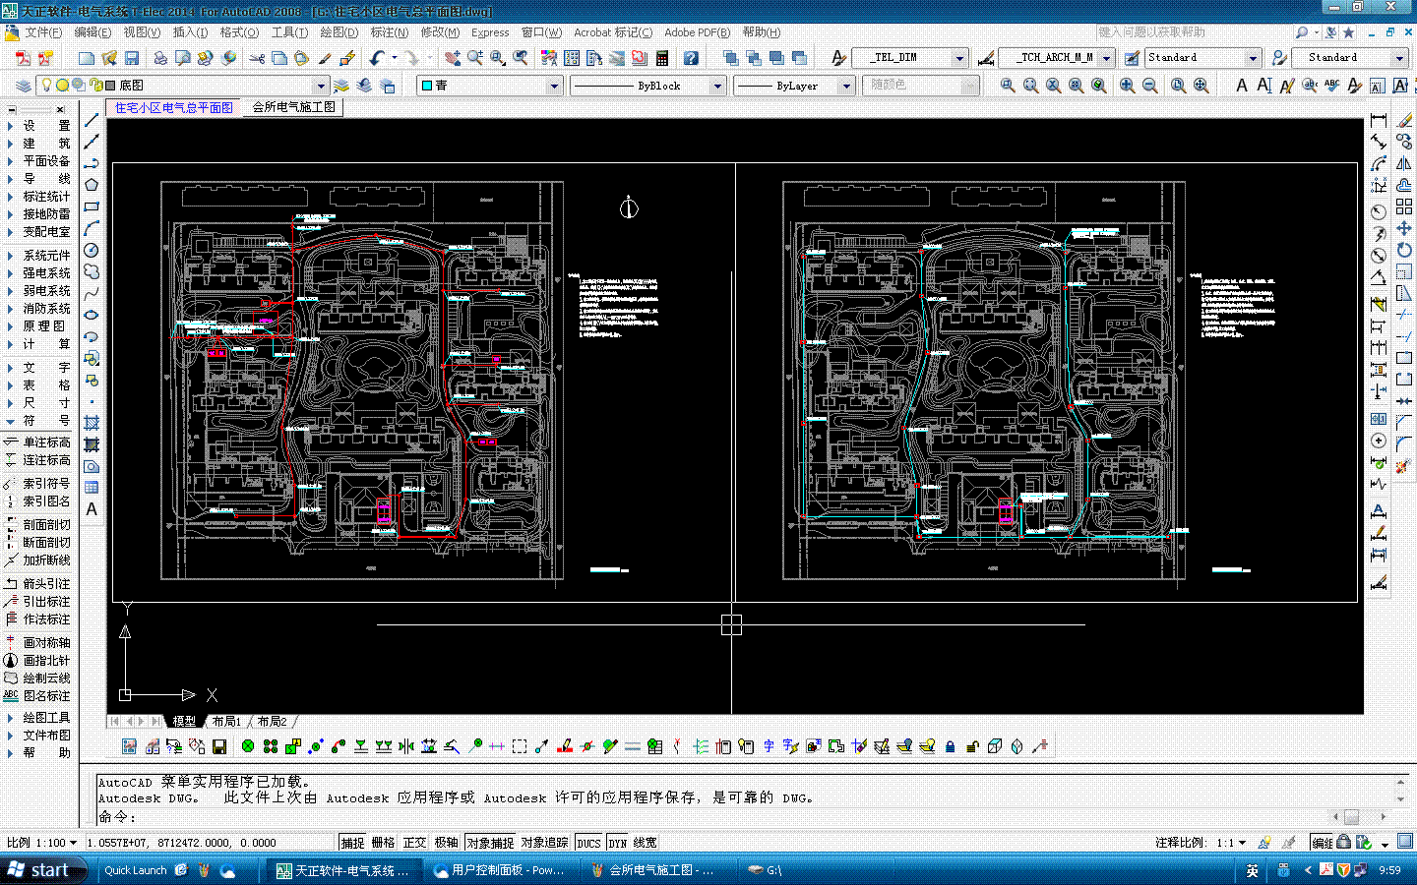Viewport: 1417px width, 885px height.
Task: Click the Plot (printer) toolbar icon
Action: click(x=160, y=58)
